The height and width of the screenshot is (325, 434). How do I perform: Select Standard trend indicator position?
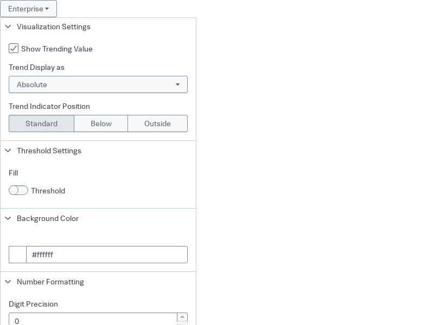click(42, 123)
